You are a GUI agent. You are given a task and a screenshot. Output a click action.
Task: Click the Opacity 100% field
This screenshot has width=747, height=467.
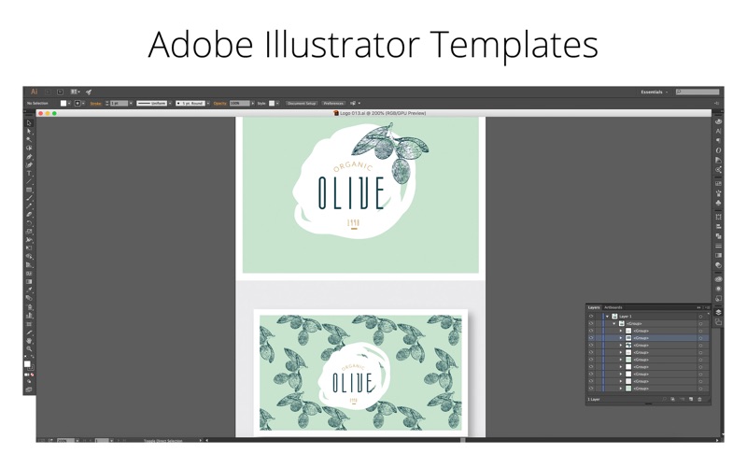point(240,103)
